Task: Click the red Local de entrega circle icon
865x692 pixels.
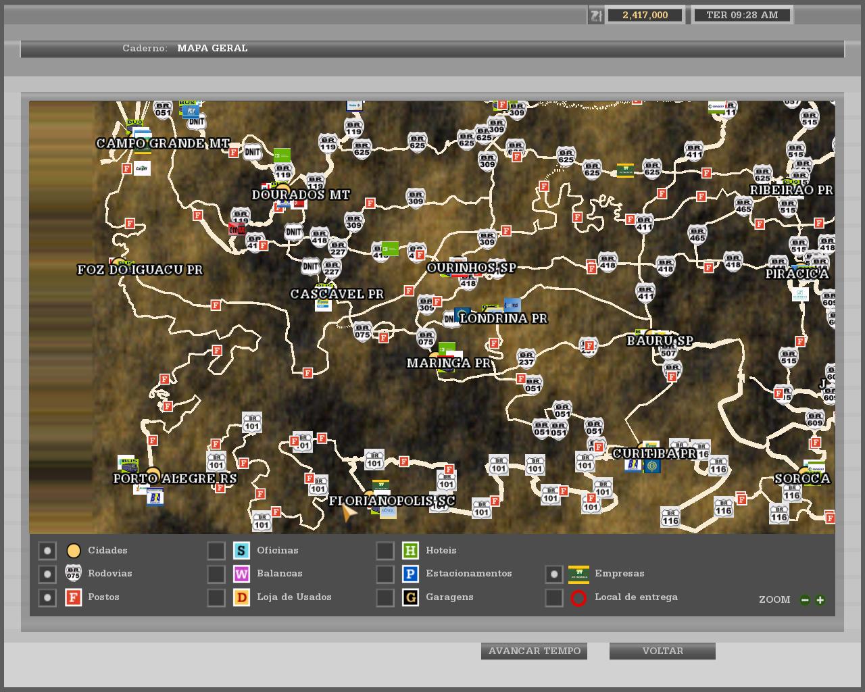Action: [578, 597]
